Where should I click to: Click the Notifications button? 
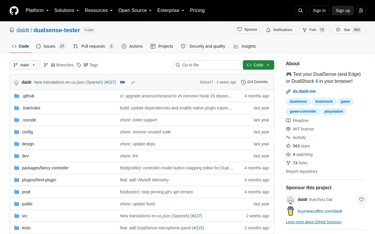(279, 30)
